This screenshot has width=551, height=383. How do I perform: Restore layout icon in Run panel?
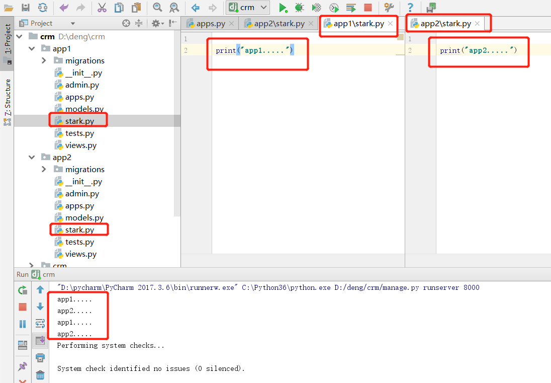(x=23, y=345)
